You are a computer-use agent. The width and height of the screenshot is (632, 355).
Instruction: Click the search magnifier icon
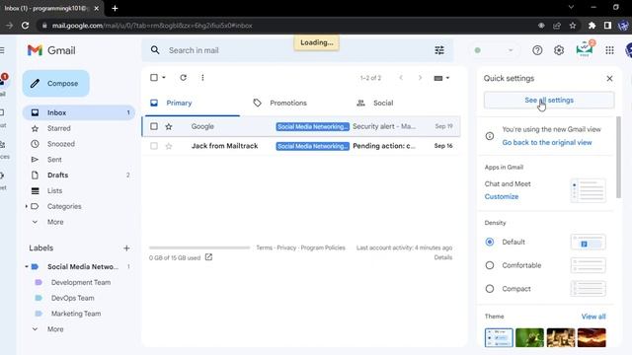coord(155,50)
